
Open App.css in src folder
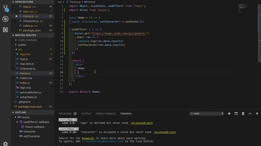pyautogui.click(x=33, y=54)
